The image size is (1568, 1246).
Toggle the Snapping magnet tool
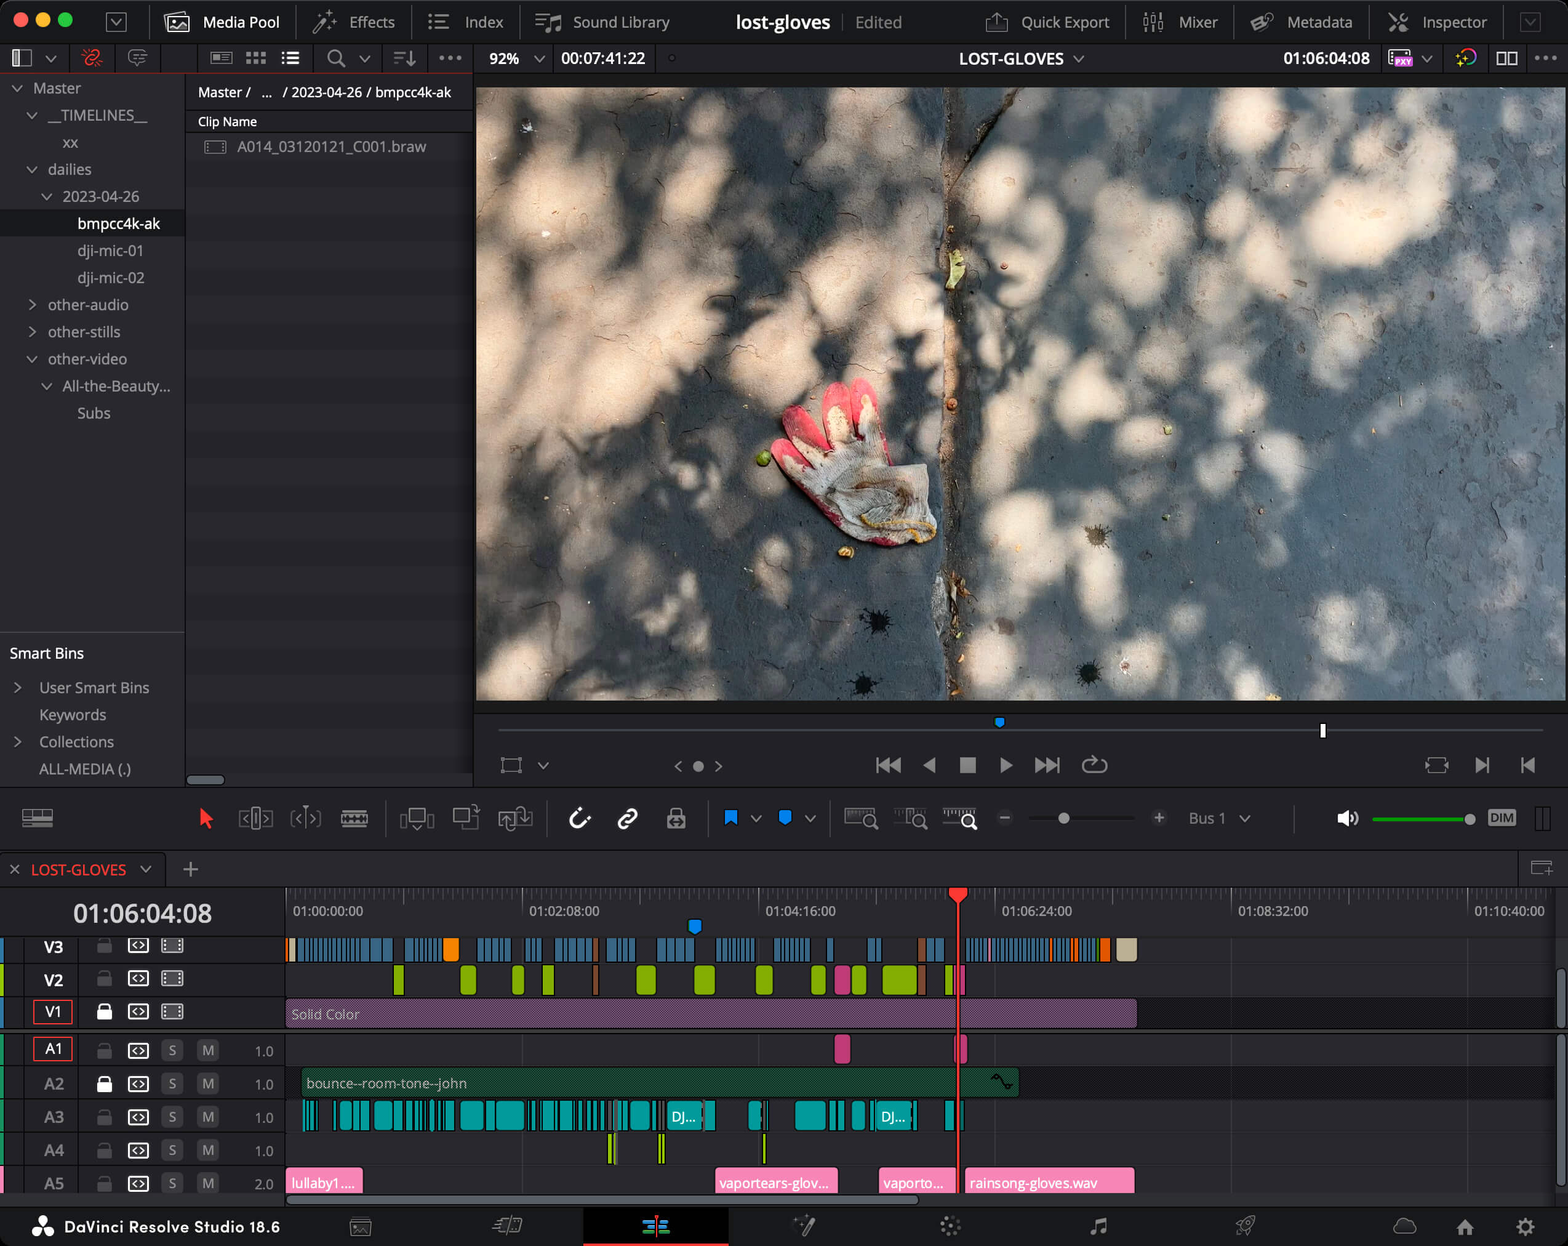tap(578, 818)
